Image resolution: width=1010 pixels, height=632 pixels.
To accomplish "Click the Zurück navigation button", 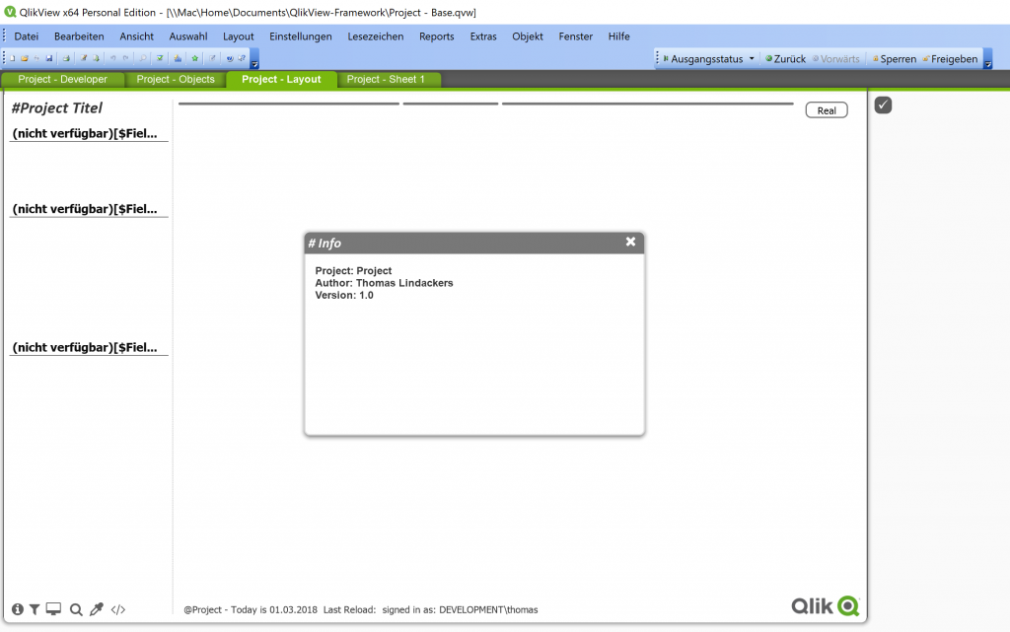I will [x=784, y=58].
